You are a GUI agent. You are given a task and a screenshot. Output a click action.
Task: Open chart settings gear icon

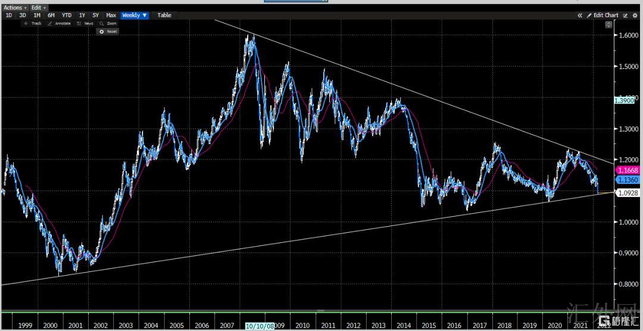pyautogui.click(x=635, y=15)
